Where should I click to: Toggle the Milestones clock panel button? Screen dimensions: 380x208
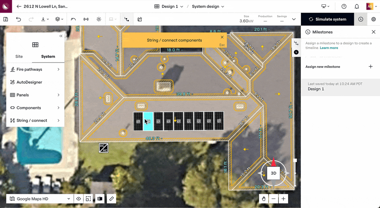coord(361,19)
